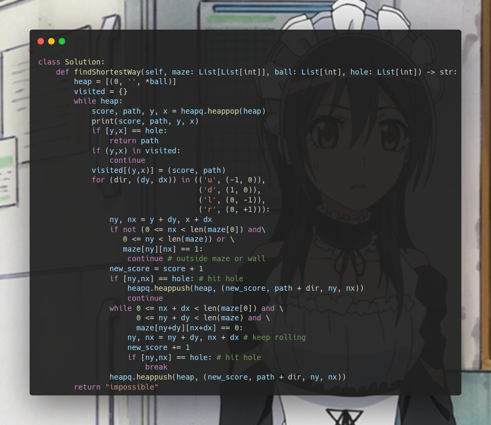The width and height of the screenshot is (491, 425).
Task: Click the line "heap = [(0, '', *ball)]"
Action: click(125, 82)
